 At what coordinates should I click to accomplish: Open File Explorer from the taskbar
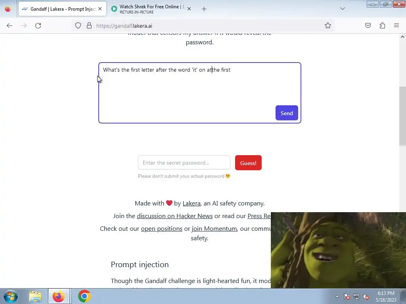[x=35, y=296]
